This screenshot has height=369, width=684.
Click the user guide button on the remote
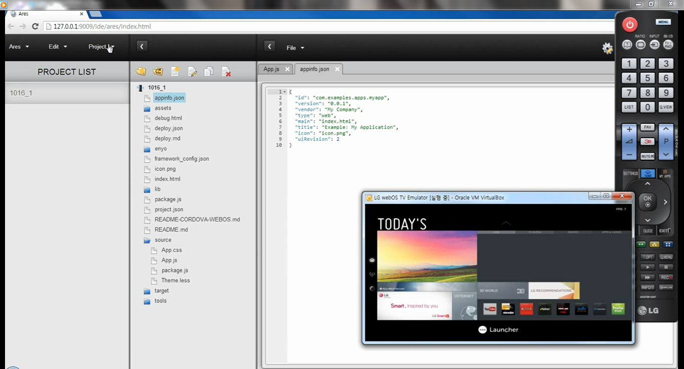coord(627,45)
